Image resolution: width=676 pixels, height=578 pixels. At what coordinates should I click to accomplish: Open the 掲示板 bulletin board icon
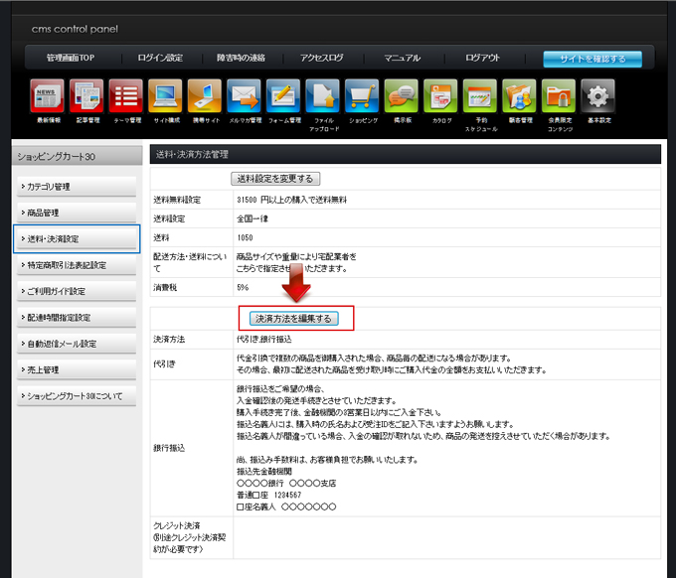click(x=402, y=96)
